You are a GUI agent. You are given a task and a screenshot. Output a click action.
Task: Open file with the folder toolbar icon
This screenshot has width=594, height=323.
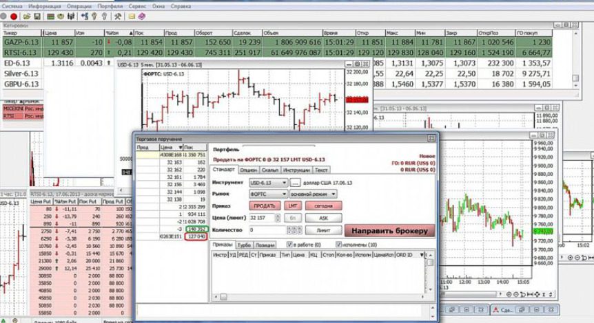[26, 16]
